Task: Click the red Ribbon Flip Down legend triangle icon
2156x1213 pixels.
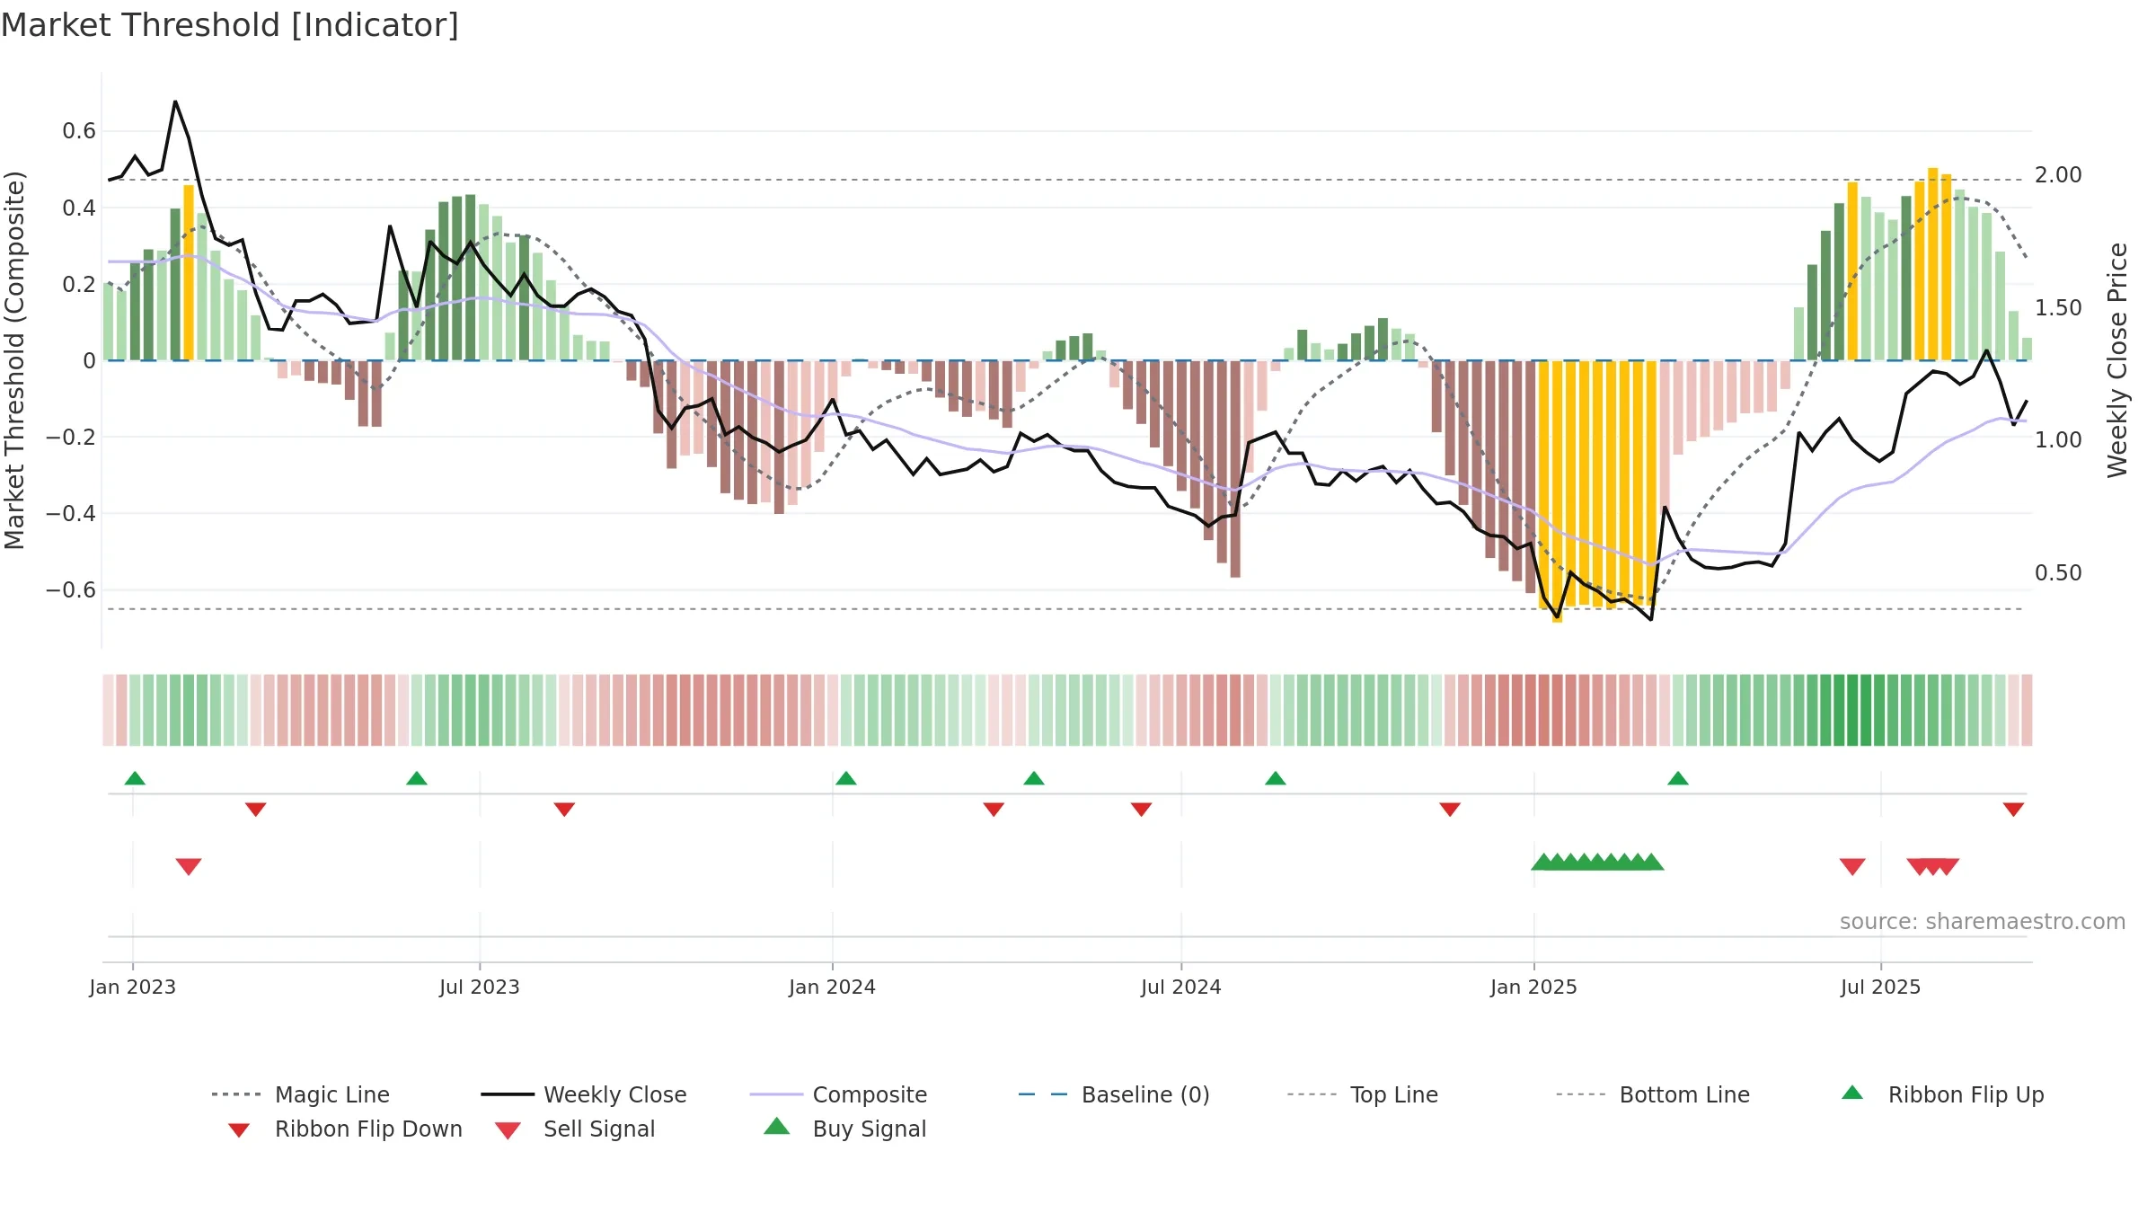Action: (x=239, y=1130)
